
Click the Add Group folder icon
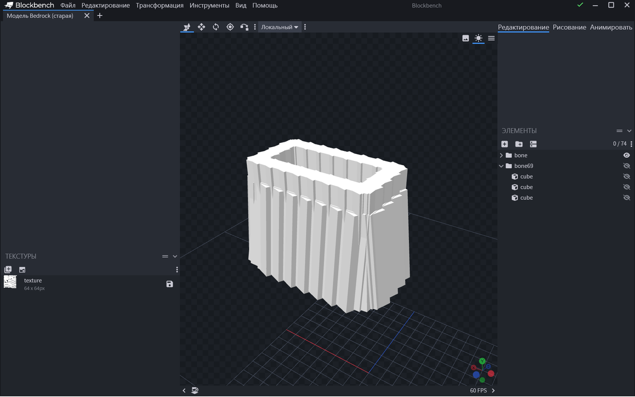click(519, 144)
